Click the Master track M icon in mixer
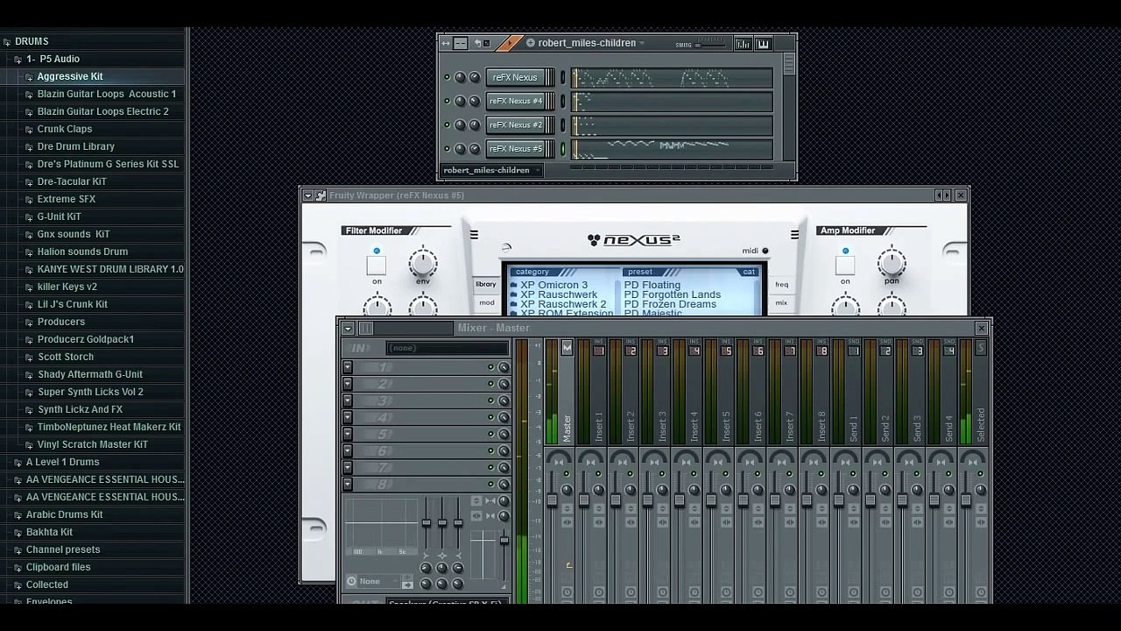 pyautogui.click(x=567, y=348)
